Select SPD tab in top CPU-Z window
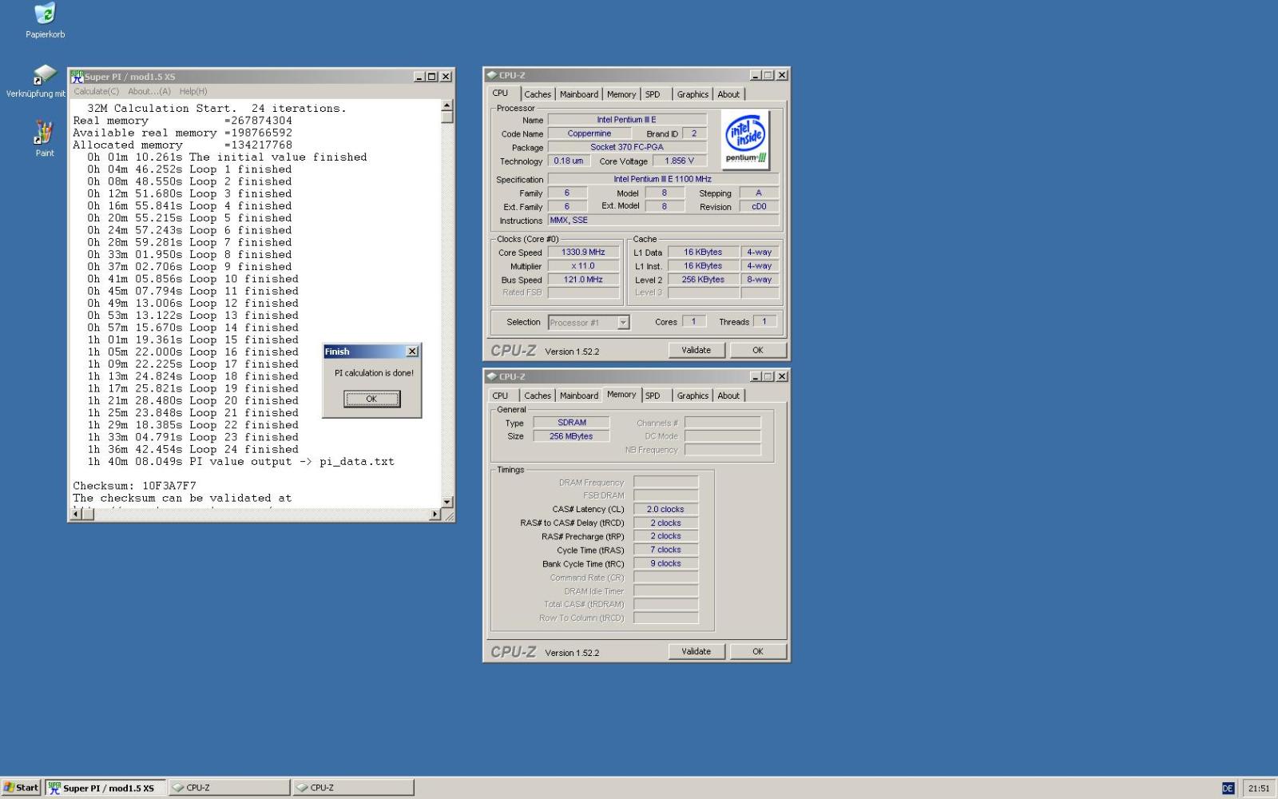The image size is (1278, 799). (x=653, y=94)
